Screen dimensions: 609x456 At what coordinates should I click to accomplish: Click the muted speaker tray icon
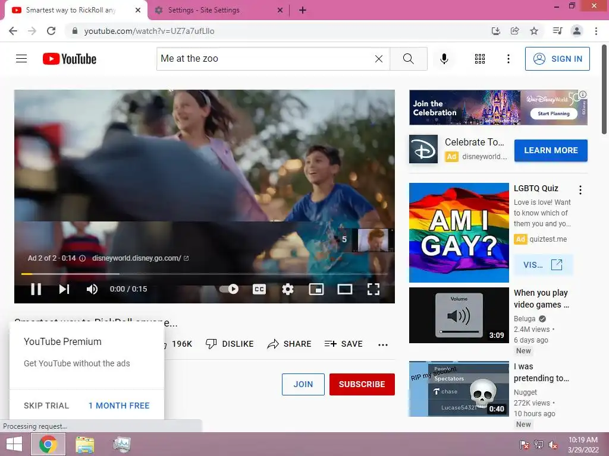[x=553, y=445]
